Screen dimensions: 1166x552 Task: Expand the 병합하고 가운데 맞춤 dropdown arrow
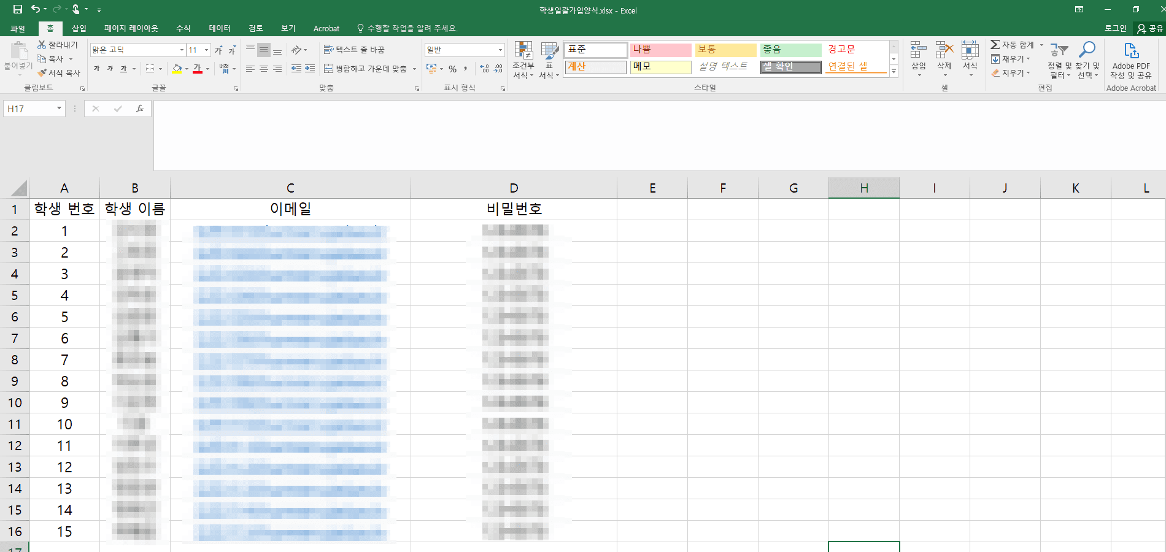pyautogui.click(x=414, y=69)
